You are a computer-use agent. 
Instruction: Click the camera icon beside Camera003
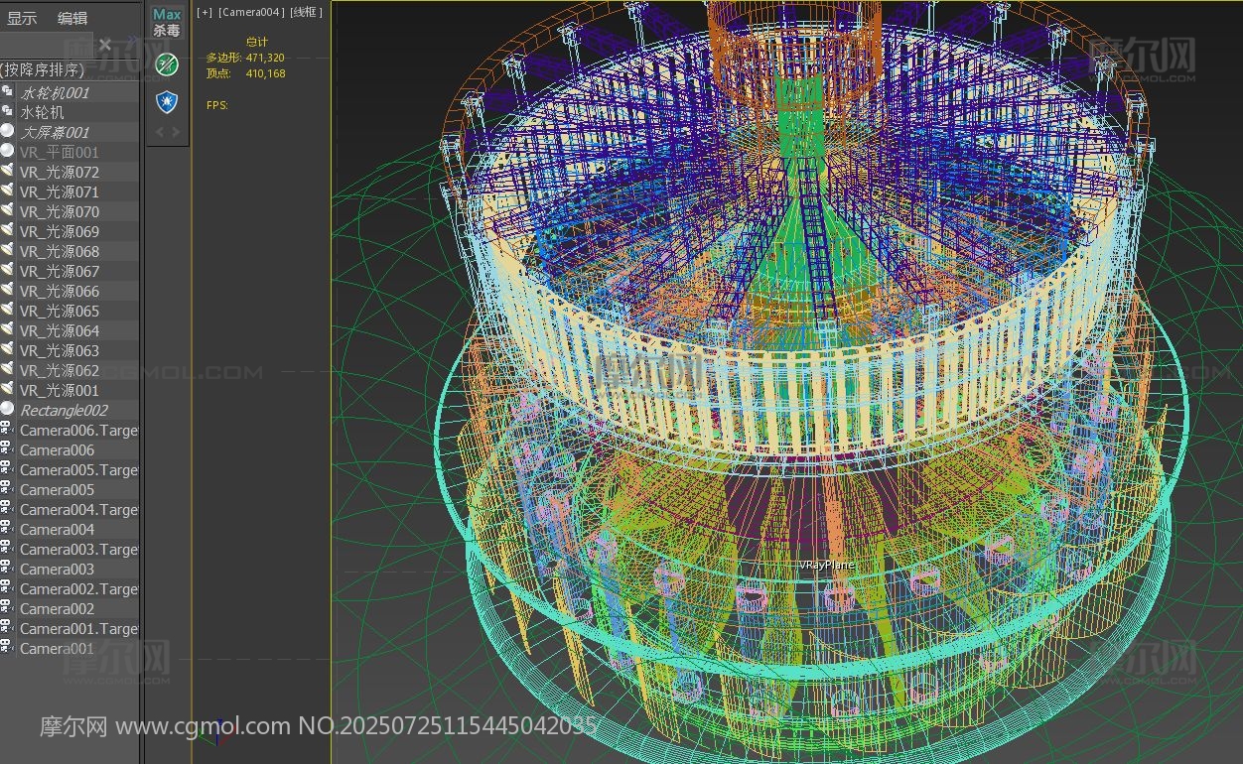tap(7, 569)
